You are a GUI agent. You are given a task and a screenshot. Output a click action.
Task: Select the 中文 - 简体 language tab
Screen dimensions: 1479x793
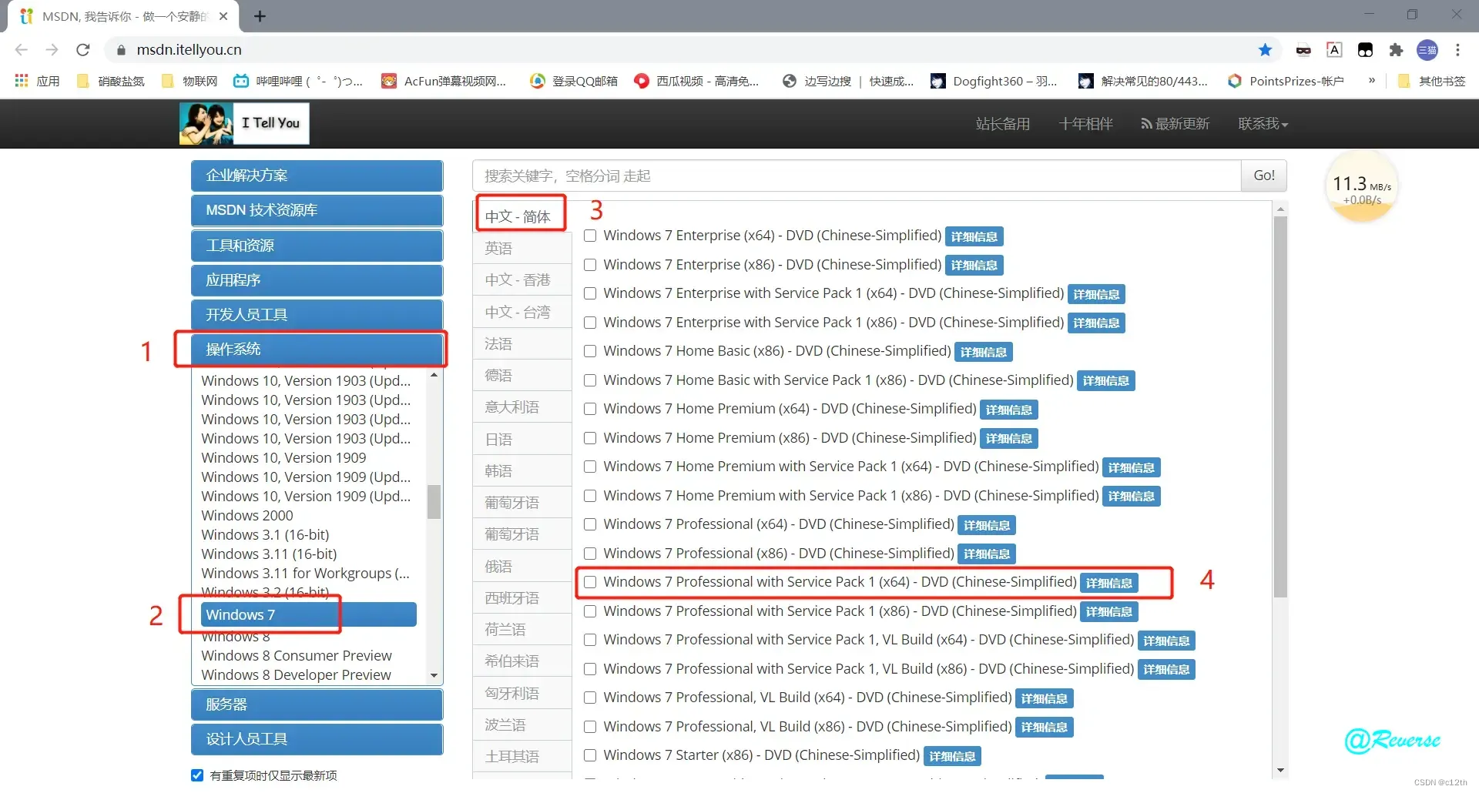pos(522,216)
